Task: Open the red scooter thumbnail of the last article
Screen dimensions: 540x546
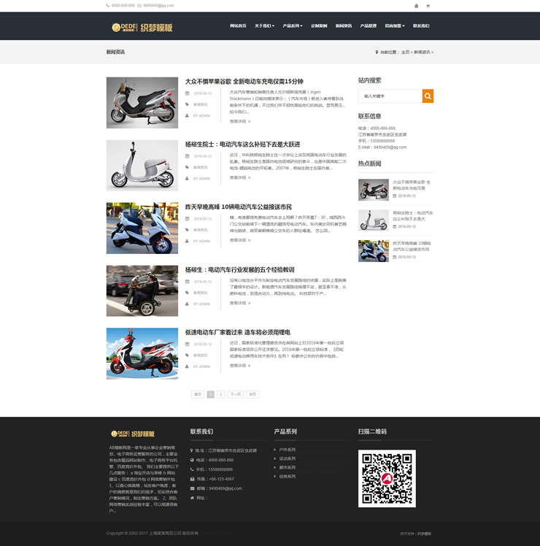Action: 142,353
